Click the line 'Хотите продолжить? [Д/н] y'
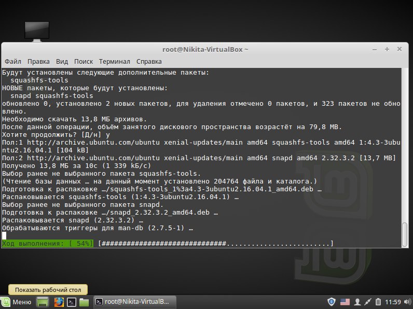 pos(56,135)
